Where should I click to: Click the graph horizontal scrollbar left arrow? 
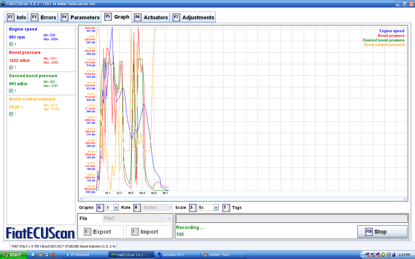coord(81,198)
